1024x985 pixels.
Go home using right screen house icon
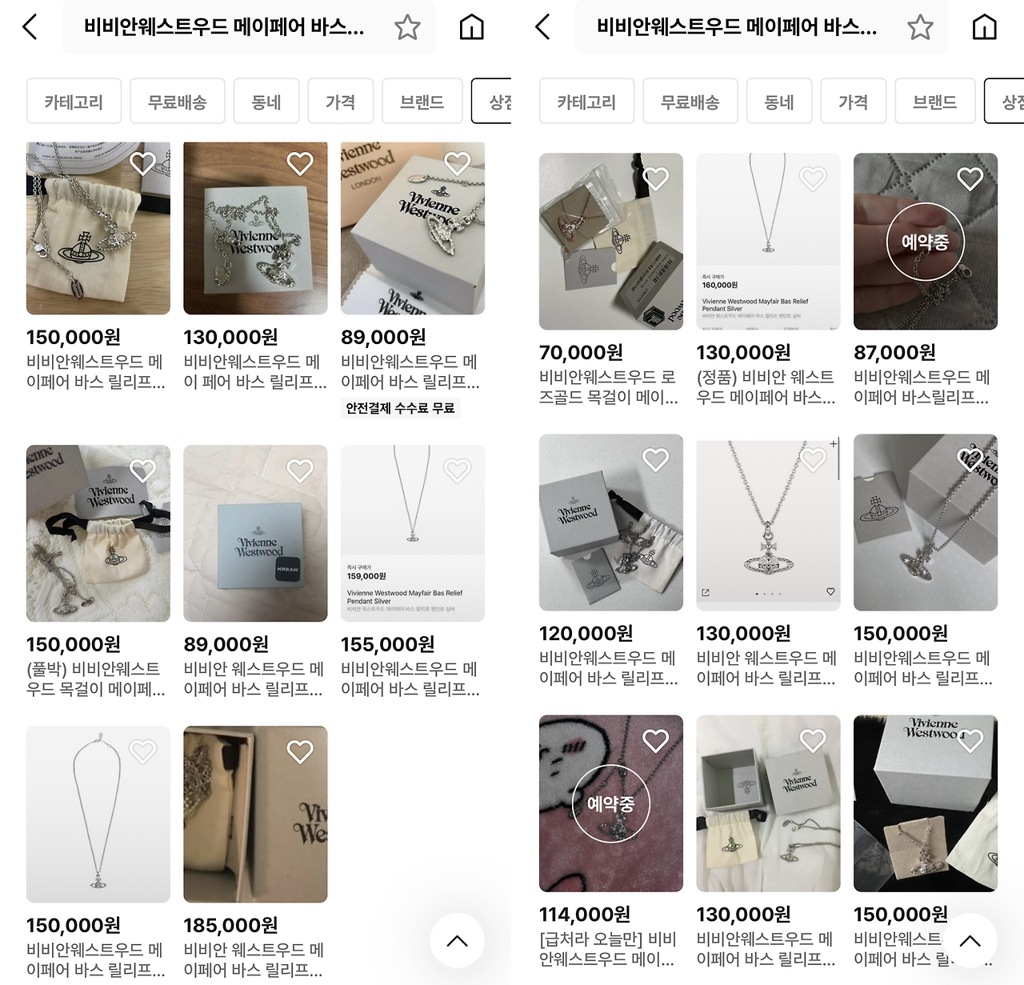985,27
